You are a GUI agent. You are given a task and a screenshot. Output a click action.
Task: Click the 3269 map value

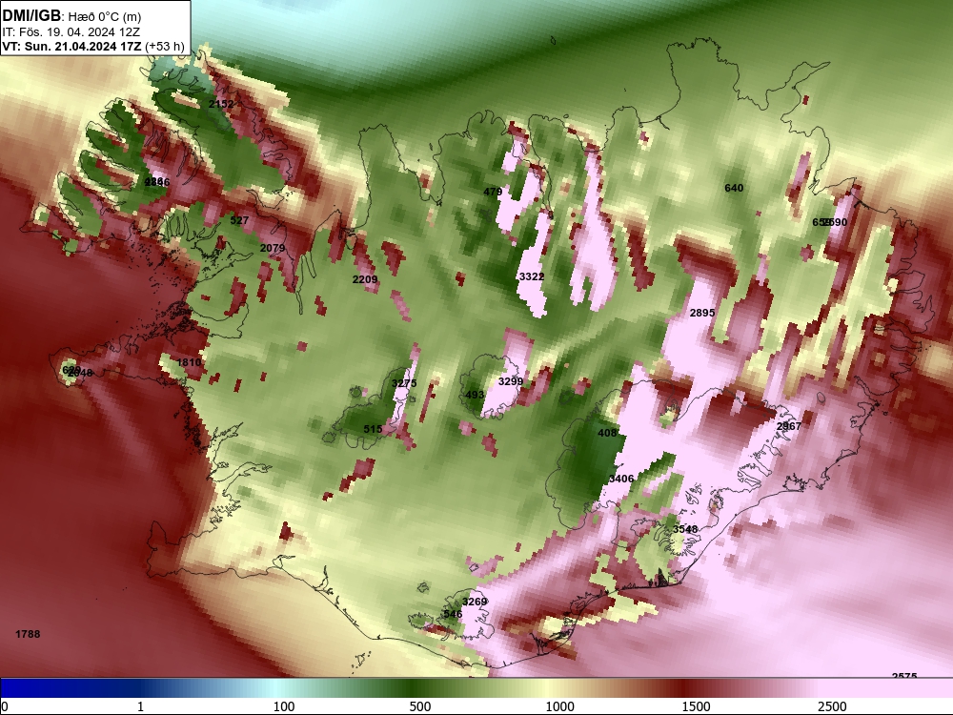click(475, 602)
